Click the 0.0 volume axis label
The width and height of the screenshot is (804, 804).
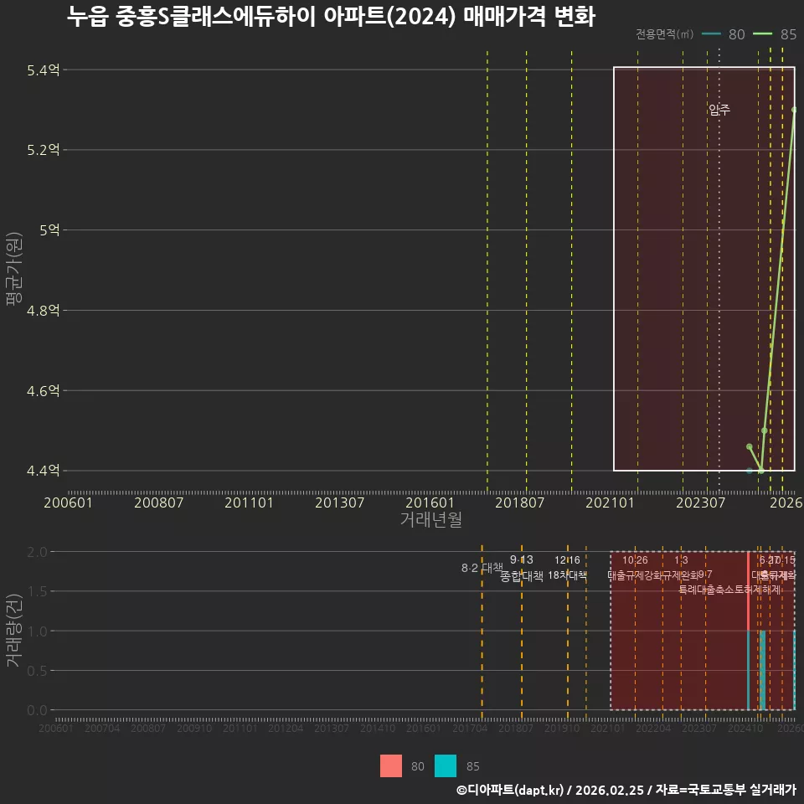tap(37, 710)
